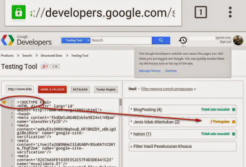This screenshot has height=167, width=246.
Task: Click the Google +1 button
Action: click(45, 67)
